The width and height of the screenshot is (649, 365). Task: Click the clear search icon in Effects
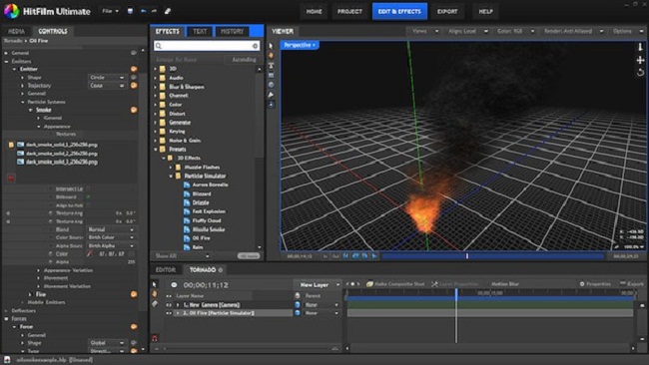[x=255, y=46]
